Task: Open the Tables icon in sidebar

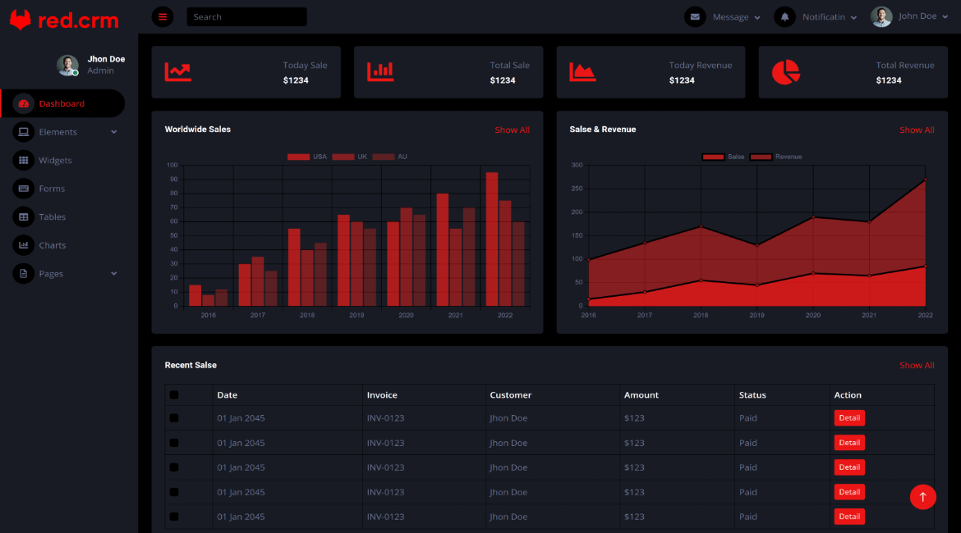Action: coord(23,217)
